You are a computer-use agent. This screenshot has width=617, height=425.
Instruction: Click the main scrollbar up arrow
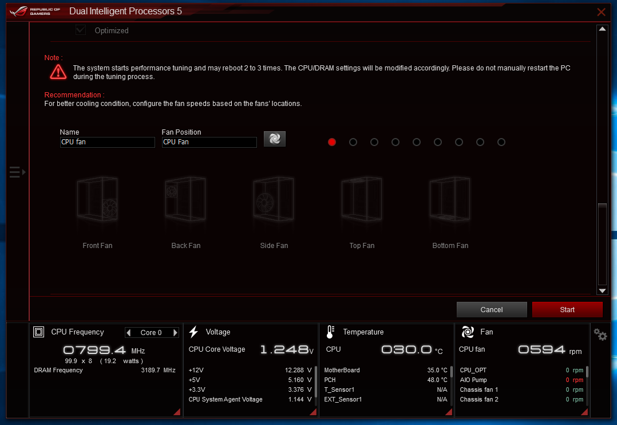click(602, 29)
